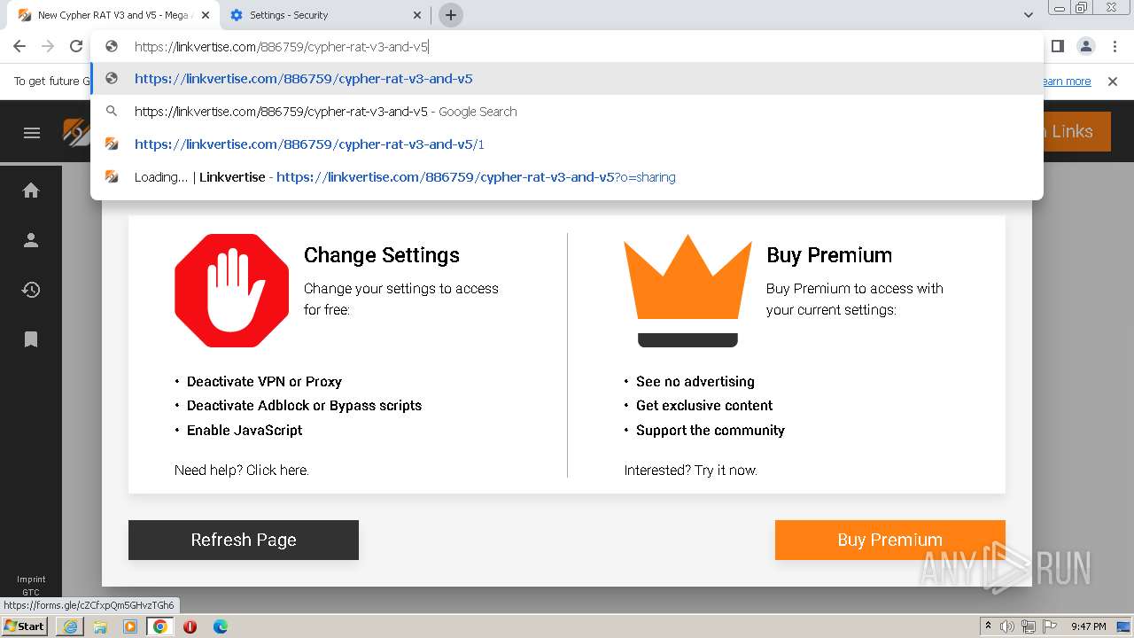Open the history sidebar icon
Viewport: 1134px width, 638px height.
[31, 290]
